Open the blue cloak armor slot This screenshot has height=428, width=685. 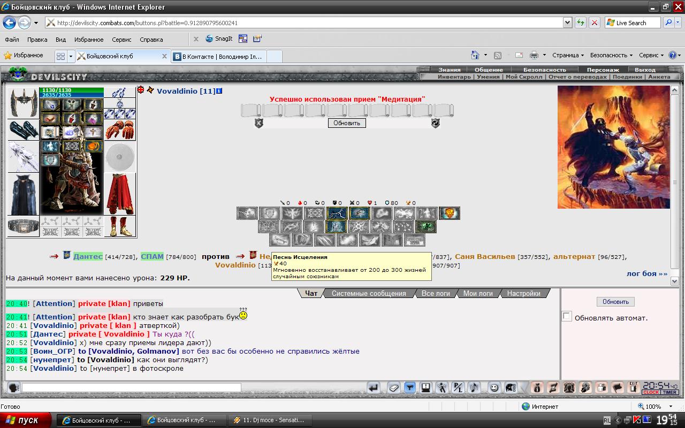pyautogui.click(x=23, y=194)
